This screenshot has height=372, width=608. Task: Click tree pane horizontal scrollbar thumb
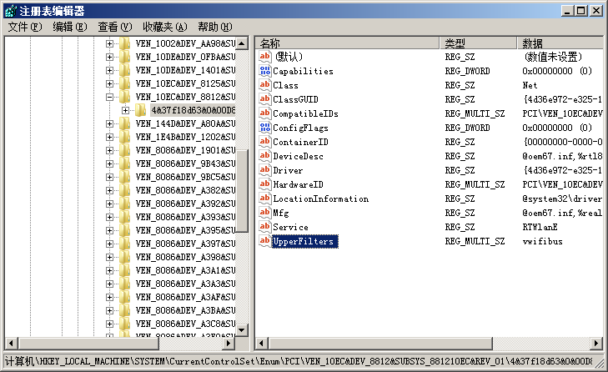(x=88, y=343)
